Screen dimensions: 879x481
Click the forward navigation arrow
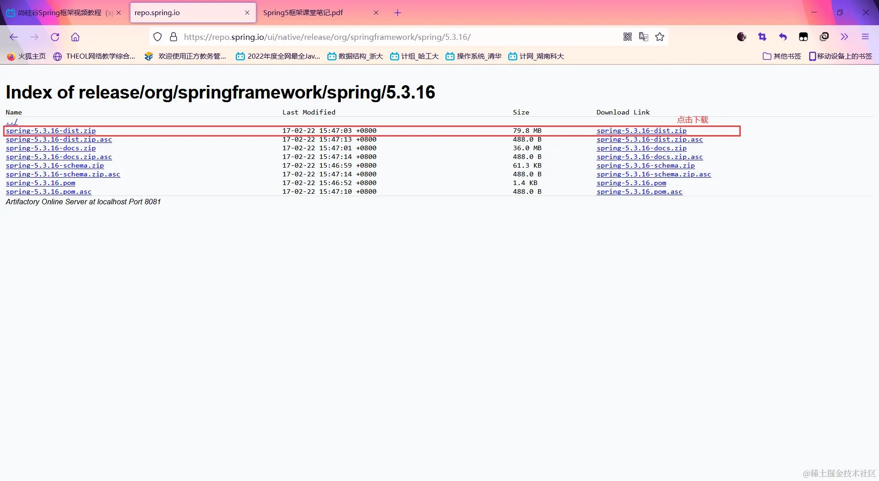tap(34, 37)
